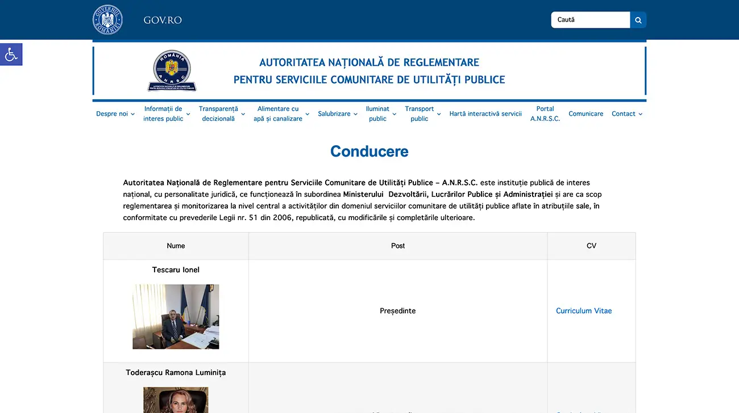Expand Informații de interes public menu
Image resolution: width=739 pixels, height=413 pixels.
(x=165, y=114)
